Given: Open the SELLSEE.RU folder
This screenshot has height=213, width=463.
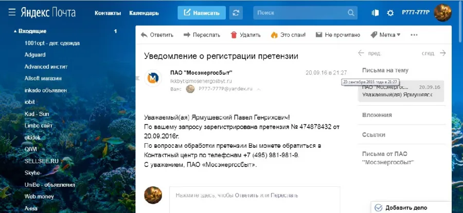Looking at the screenshot, I should (41, 161).
